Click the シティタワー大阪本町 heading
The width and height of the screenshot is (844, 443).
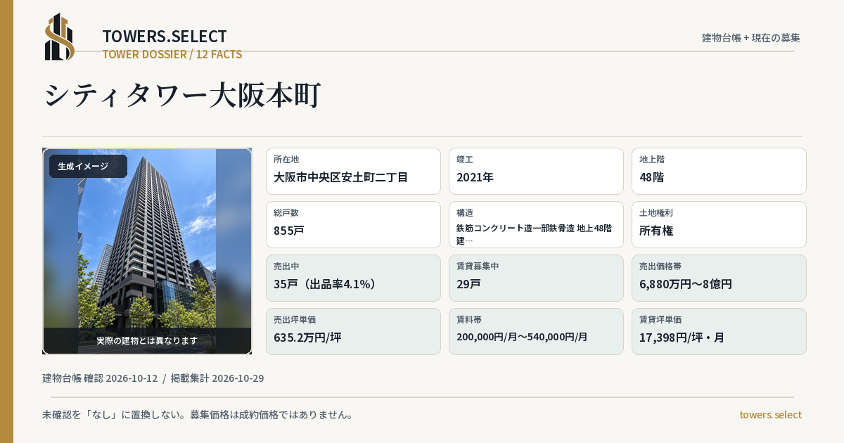182,95
